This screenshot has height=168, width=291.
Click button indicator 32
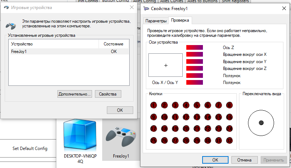point(229,141)
